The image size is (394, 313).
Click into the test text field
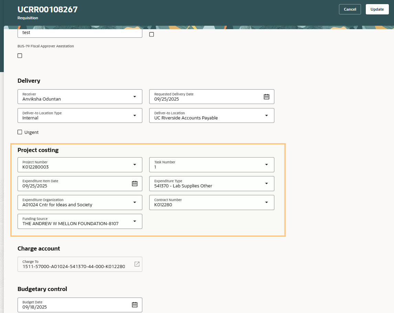(x=79, y=33)
